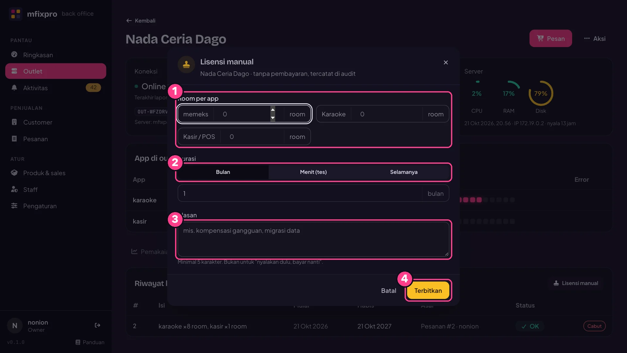Click the bulan duration number field
The width and height of the screenshot is (627, 353).
(x=313, y=193)
